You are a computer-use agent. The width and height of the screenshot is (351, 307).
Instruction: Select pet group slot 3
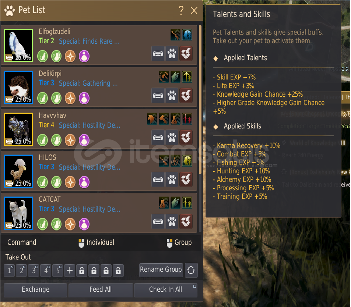[x=34, y=271]
